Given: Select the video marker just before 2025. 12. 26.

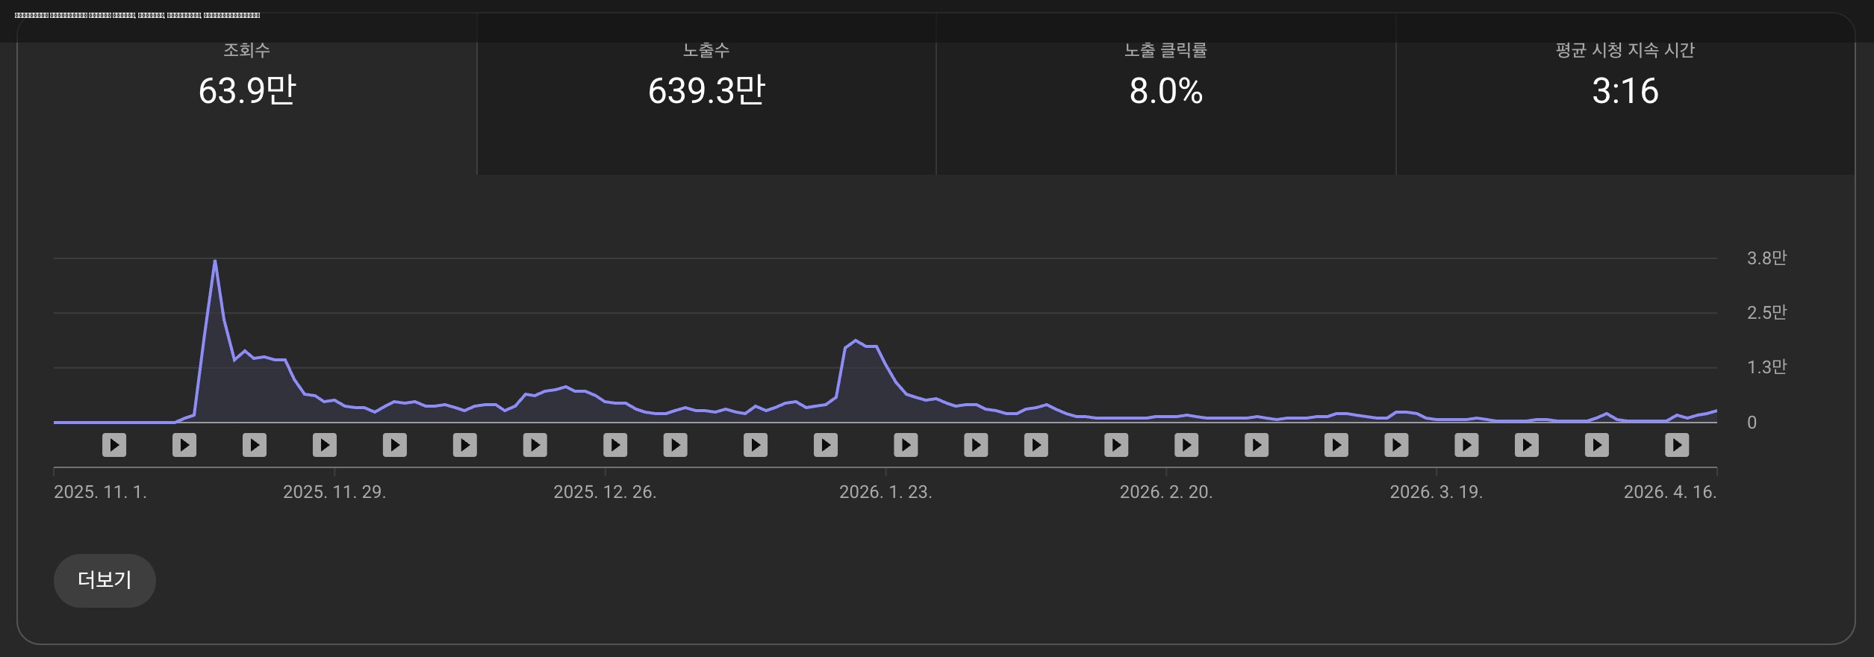Looking at the screenshot, I should click(x=535, y=446).
